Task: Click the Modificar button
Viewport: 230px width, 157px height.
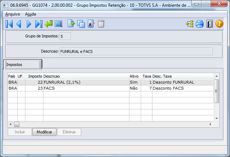Action: coord(44,132)
